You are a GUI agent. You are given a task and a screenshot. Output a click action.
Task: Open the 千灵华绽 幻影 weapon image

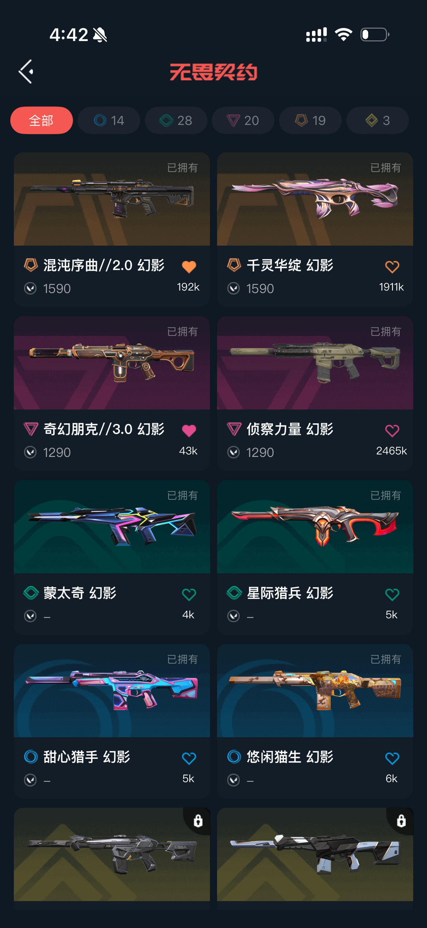[x=315, y=199]
